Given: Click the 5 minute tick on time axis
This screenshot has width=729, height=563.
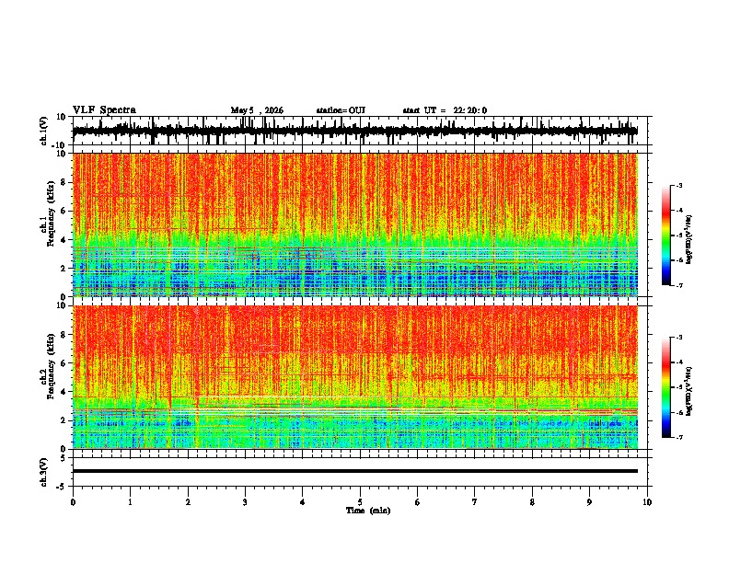Looking at the screenshot, I should [x=360, y=502].
